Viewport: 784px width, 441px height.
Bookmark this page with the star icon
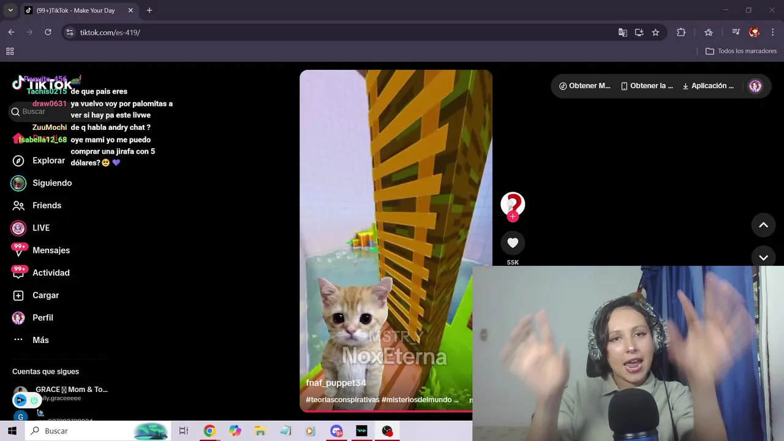655,32
